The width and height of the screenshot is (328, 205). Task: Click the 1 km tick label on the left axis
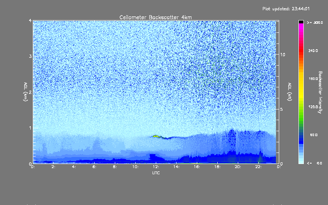click(x=30, y=128)
